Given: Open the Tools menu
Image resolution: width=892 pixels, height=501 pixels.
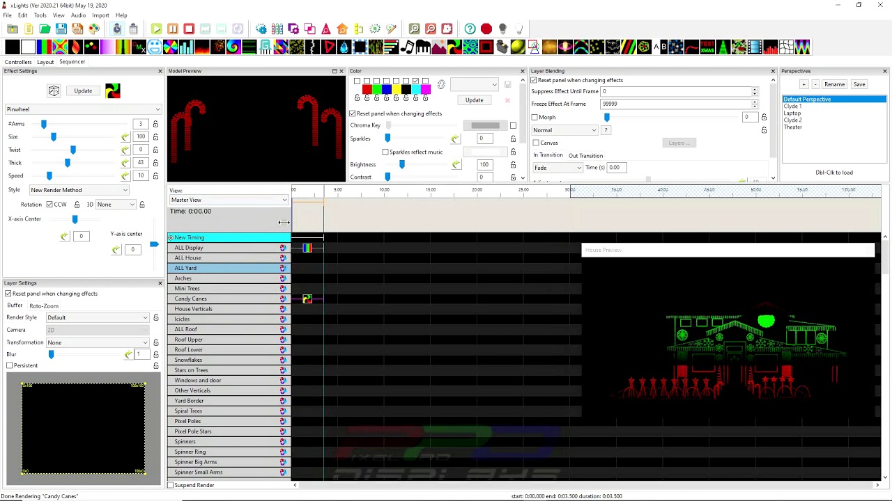Looking at the screenshot, I should (40, 15).
